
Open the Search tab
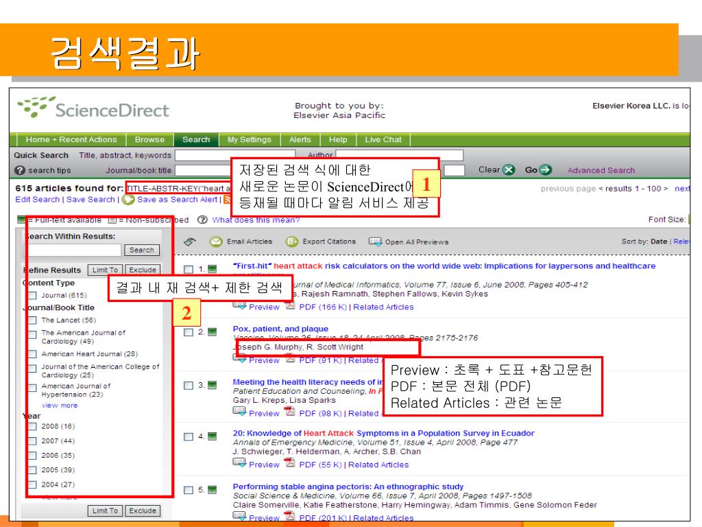(x=196, y=139)
